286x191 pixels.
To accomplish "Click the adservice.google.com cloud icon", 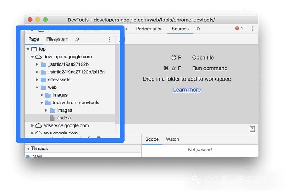I will tap(38, 125).
